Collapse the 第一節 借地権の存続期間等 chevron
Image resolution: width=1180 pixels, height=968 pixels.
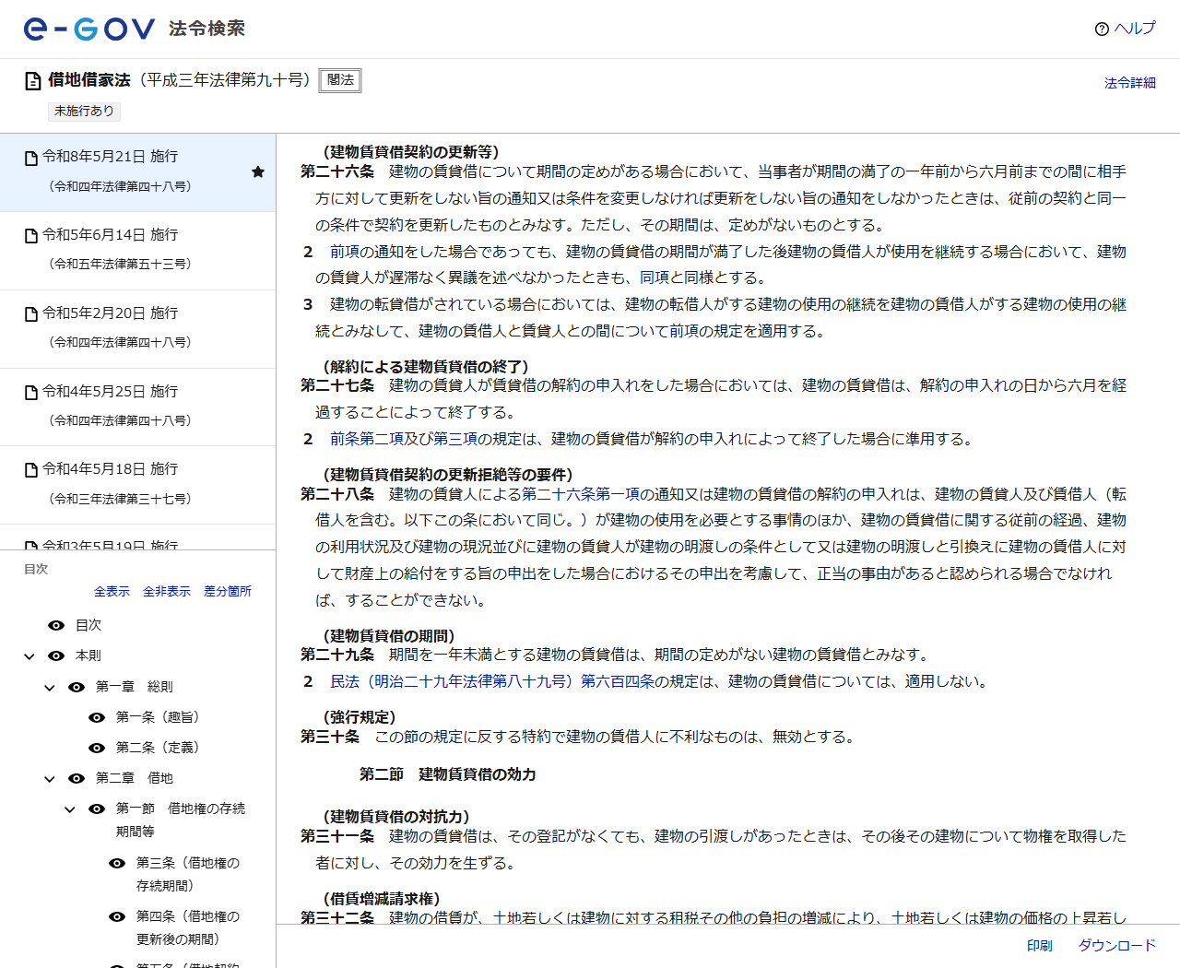tap(70, 809)
